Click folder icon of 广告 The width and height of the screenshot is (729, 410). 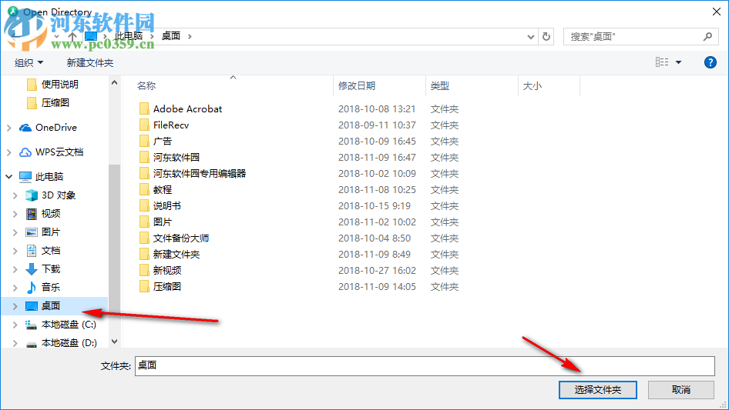coord(145,142)
